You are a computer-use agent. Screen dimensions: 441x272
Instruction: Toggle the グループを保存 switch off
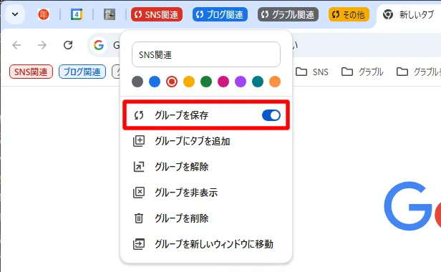pyautogui.click(x=271, y=115)
